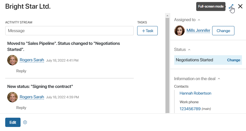Click Mills Jennifer's avatar photo

(179, 31)
